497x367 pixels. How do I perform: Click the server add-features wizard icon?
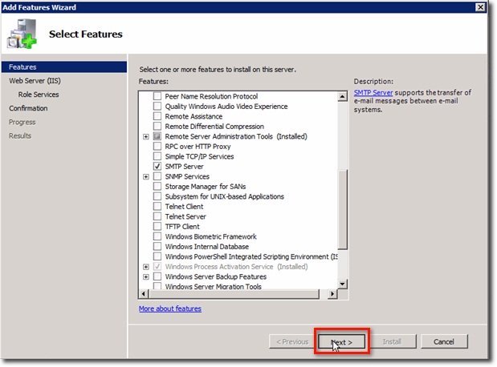[22, 34]
